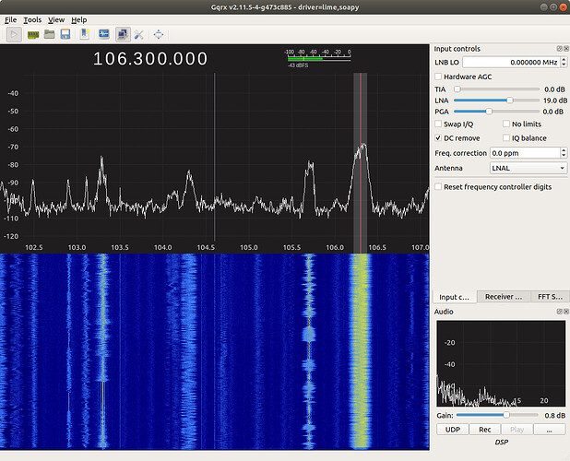Click the I/Q record and playback icon
The height and width of the screenshot is (461, 570).
click(102, 34)
